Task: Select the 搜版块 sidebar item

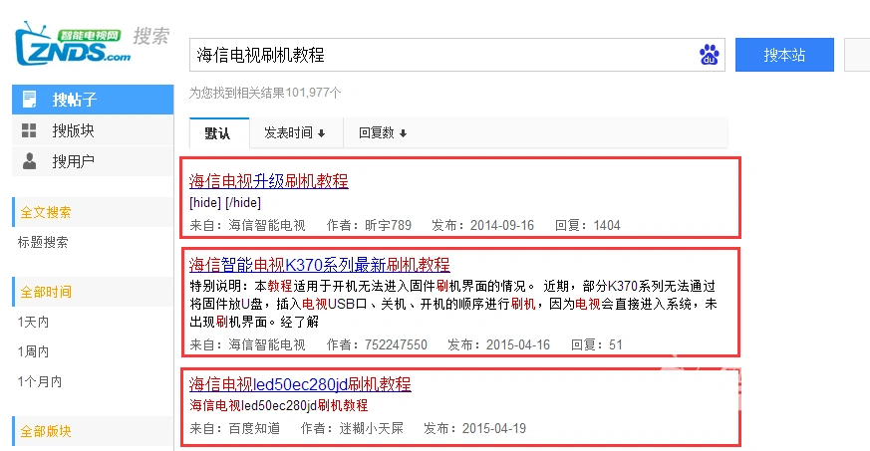Action: [x=93, y=130]
